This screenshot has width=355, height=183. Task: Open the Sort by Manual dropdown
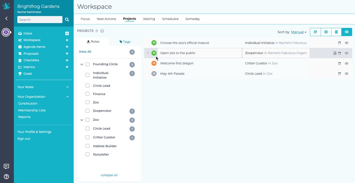tap(299, 32)
